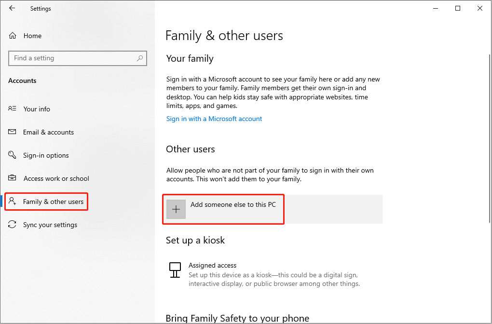The image size is (492, 324).
Task: Click Bring Family Safety to your phone heading
Action: tap(237, 318)
